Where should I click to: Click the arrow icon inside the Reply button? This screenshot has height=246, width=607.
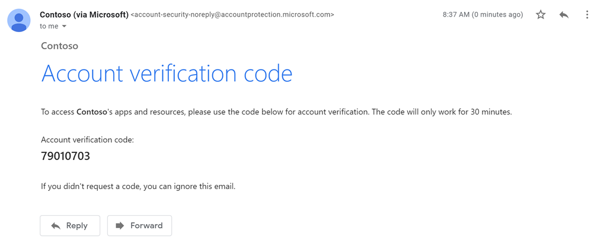point(56,226)
